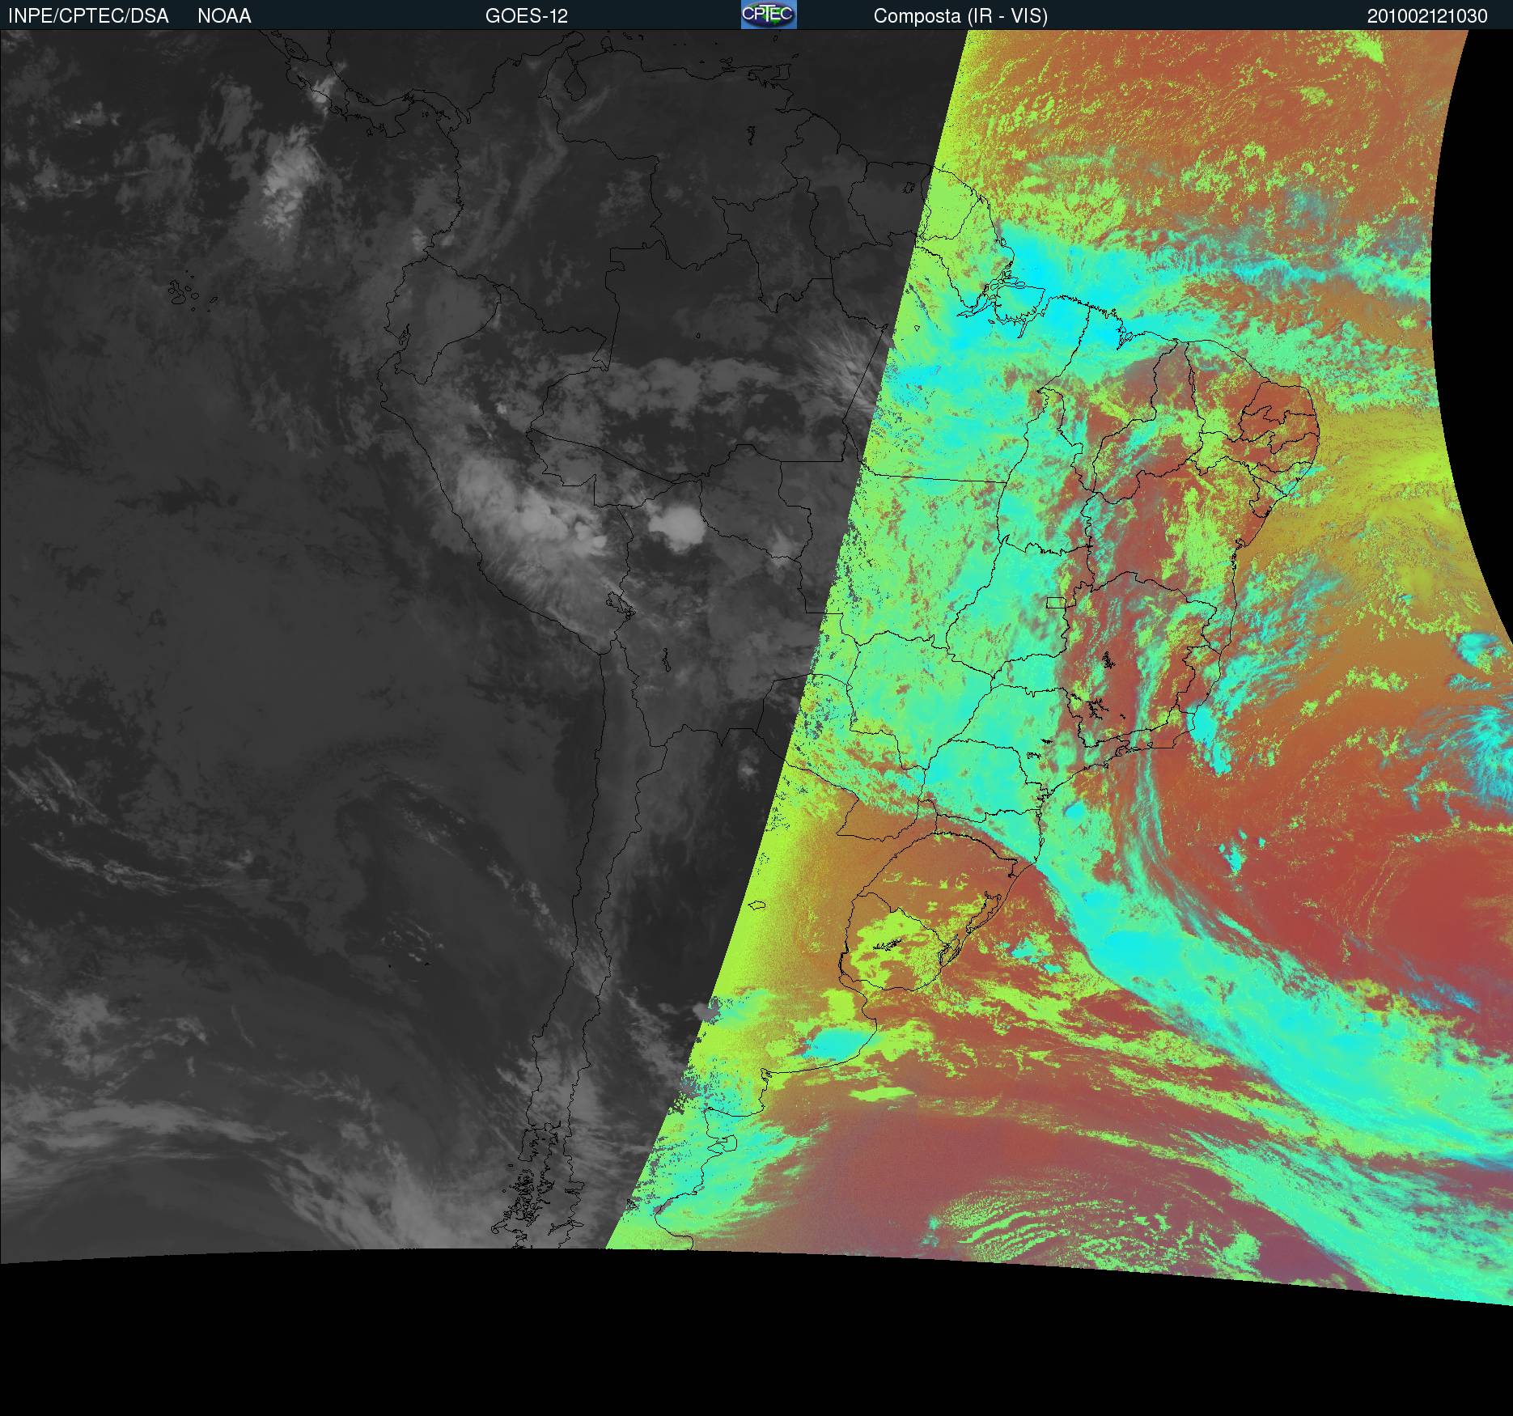Click the Distrito Federal rectangle in Brazil
1513x1416 pixels.
(1056, 601)
